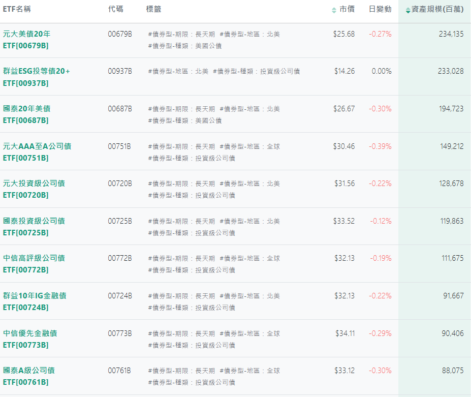
Task: Open 群益10年IG金融債 ETF[00724B] link
Action: tap(35, 301)
